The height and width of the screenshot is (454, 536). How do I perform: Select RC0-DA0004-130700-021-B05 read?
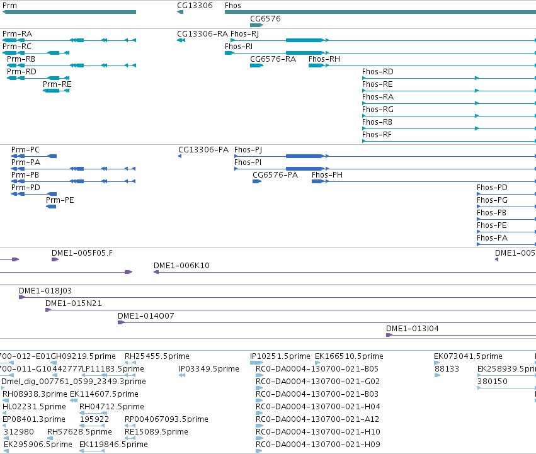pyautogui.click(x=259, y=375)
